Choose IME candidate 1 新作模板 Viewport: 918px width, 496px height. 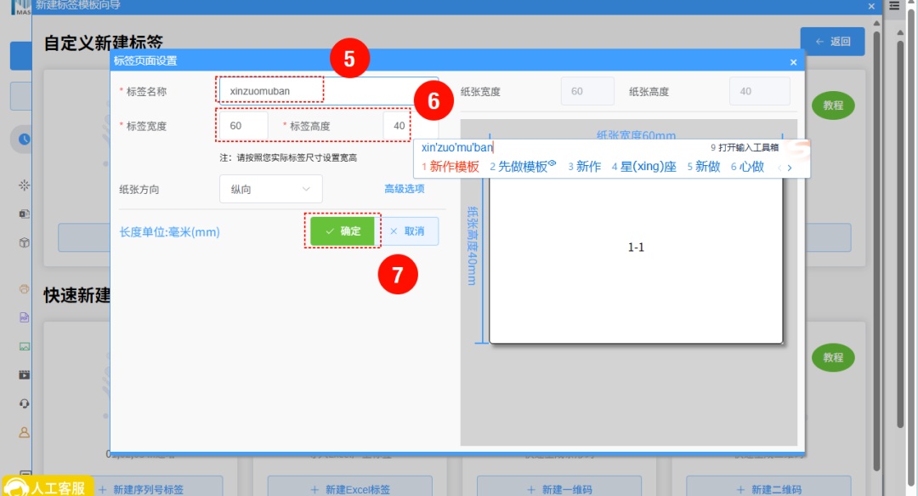450,167
